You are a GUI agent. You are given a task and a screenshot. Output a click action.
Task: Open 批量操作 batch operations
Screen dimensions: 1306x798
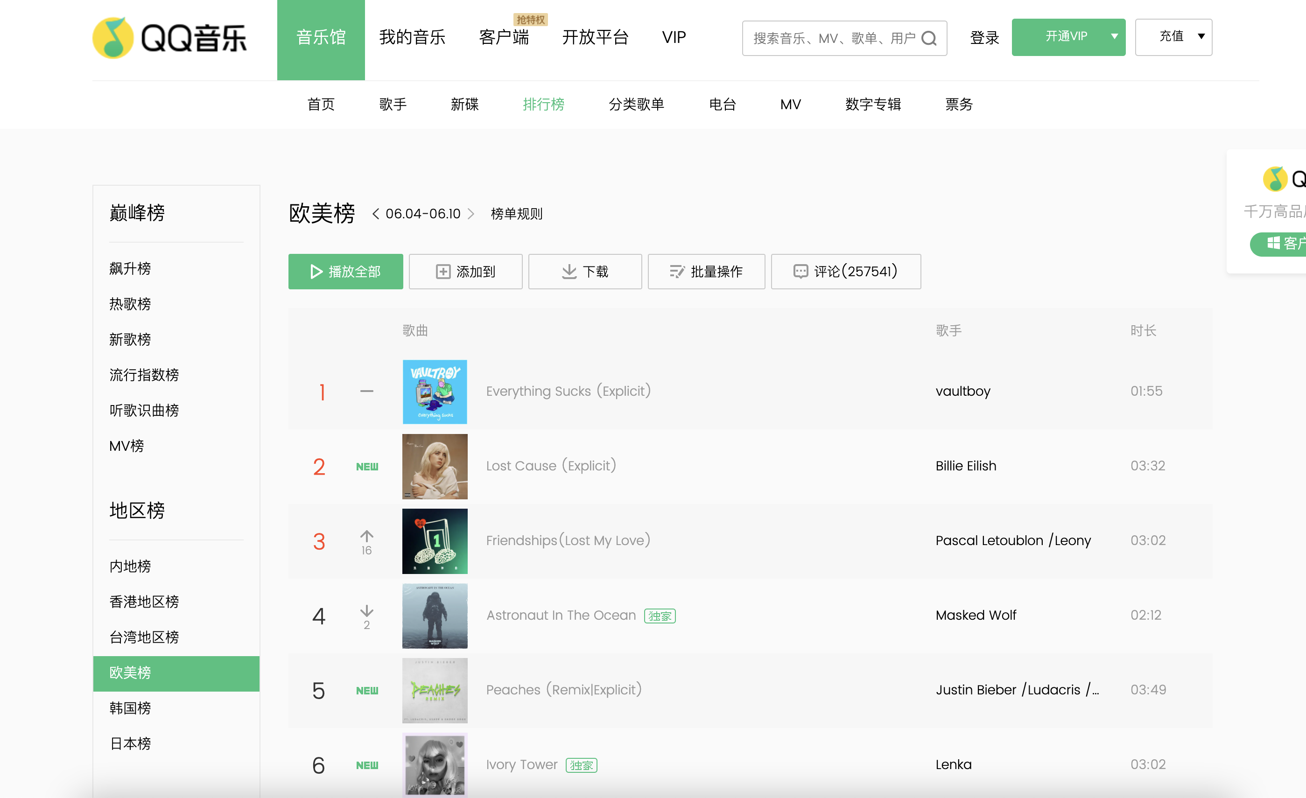click(x=706, y=271)
